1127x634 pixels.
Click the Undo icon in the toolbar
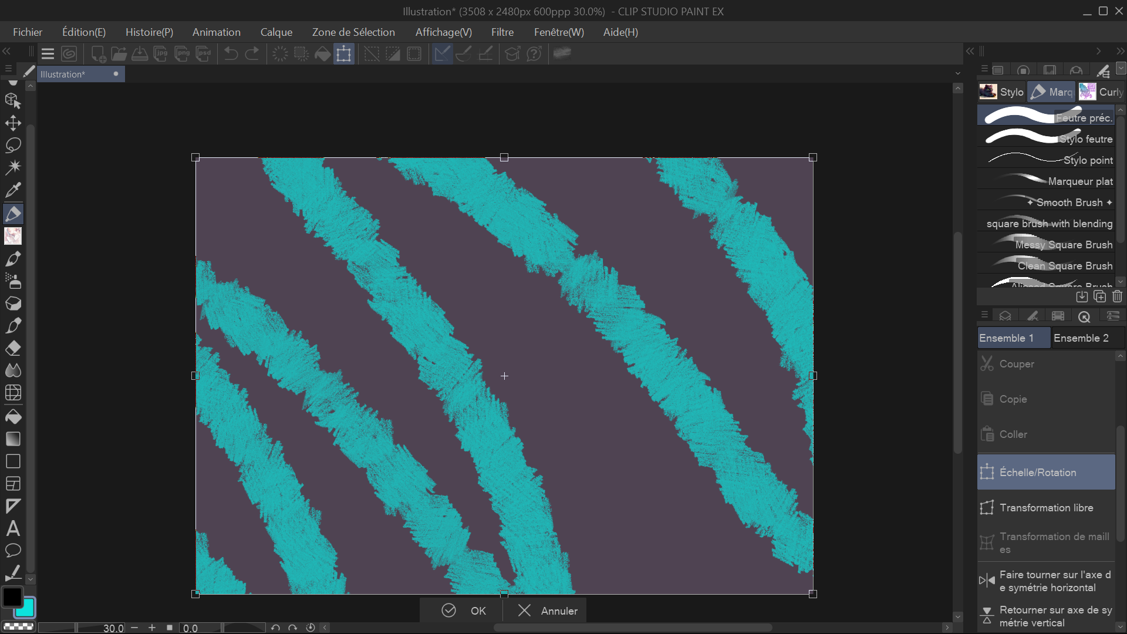pyautogui.click(x=230, y=53)
